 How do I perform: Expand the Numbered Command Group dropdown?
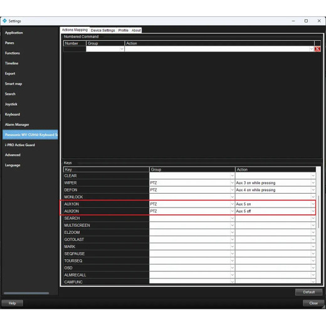click(x=105, y=49)
